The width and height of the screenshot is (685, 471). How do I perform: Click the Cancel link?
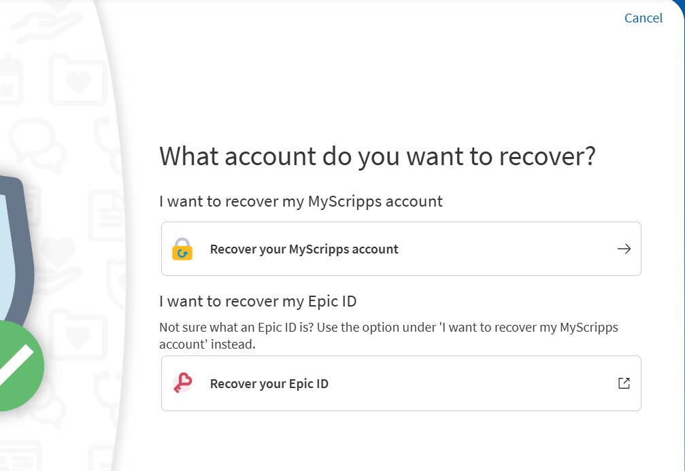[643, 18]
